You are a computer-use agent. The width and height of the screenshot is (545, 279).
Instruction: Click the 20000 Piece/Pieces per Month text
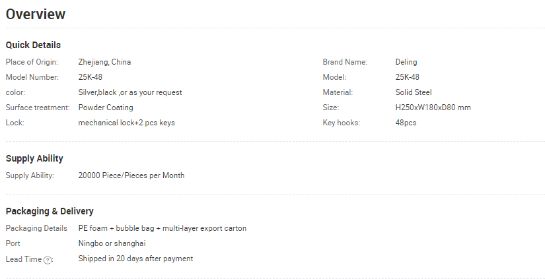pos(131,175)
